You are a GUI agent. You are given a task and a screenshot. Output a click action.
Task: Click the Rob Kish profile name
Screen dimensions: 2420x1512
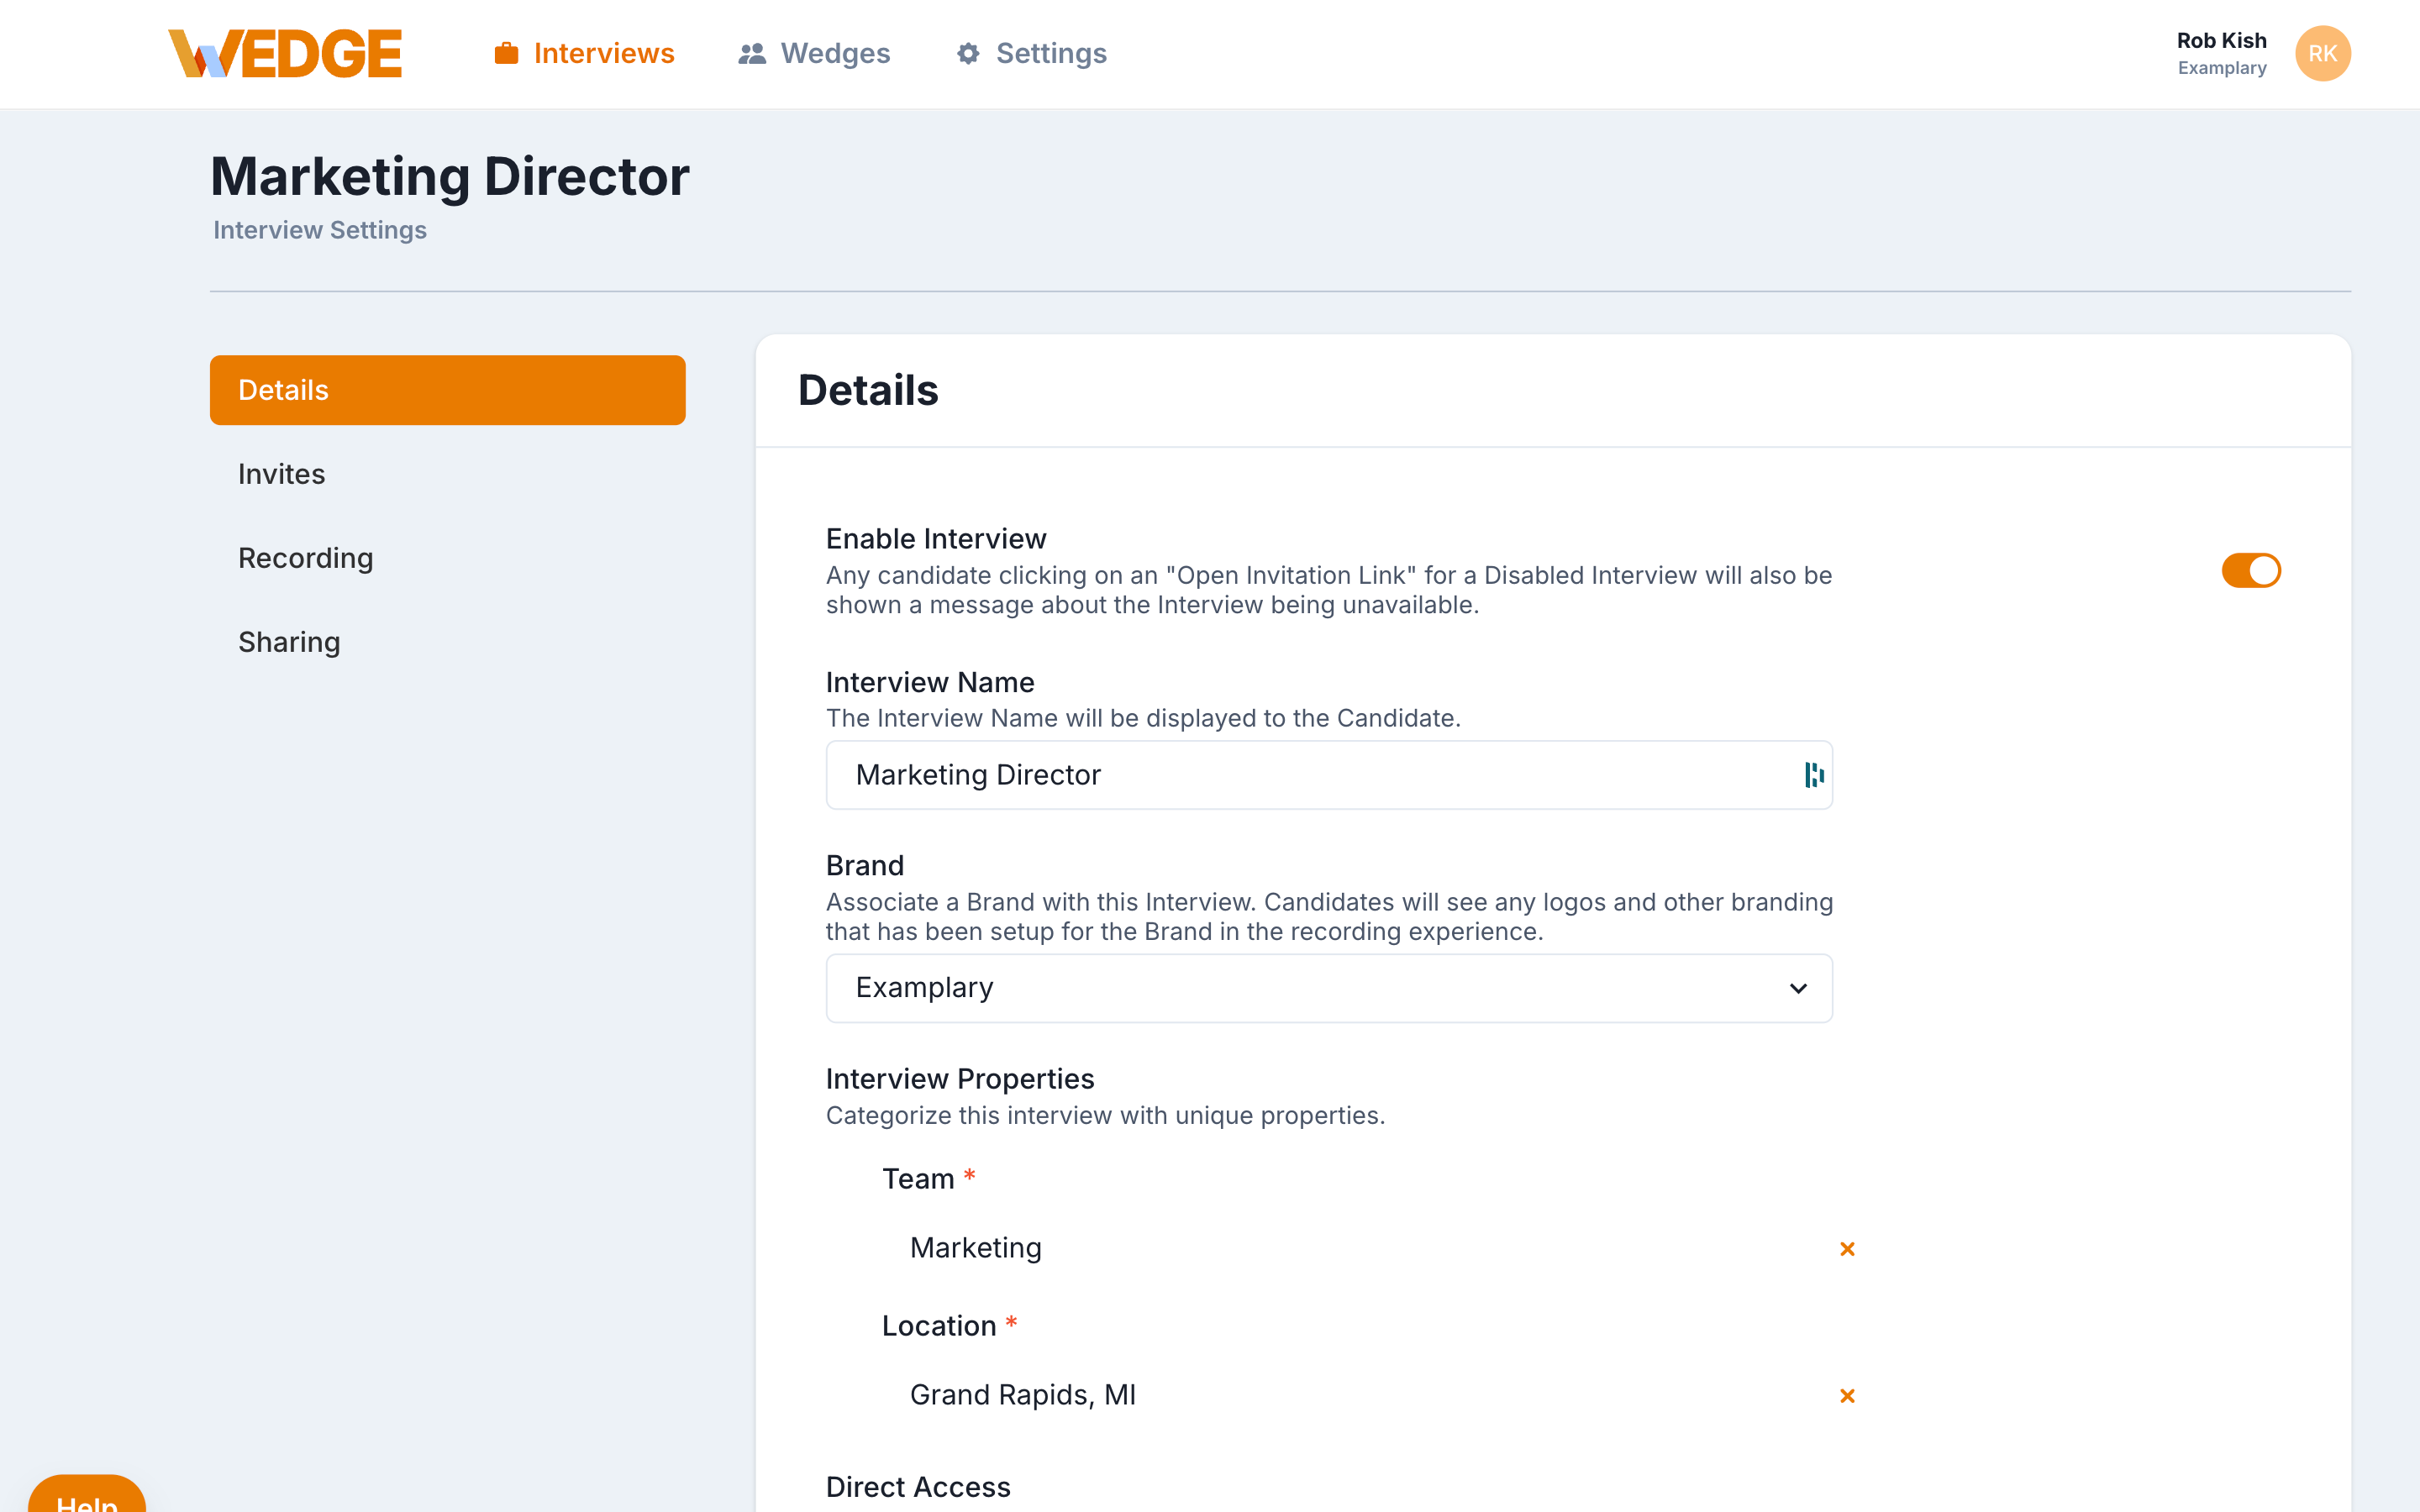coord(2222,41)
